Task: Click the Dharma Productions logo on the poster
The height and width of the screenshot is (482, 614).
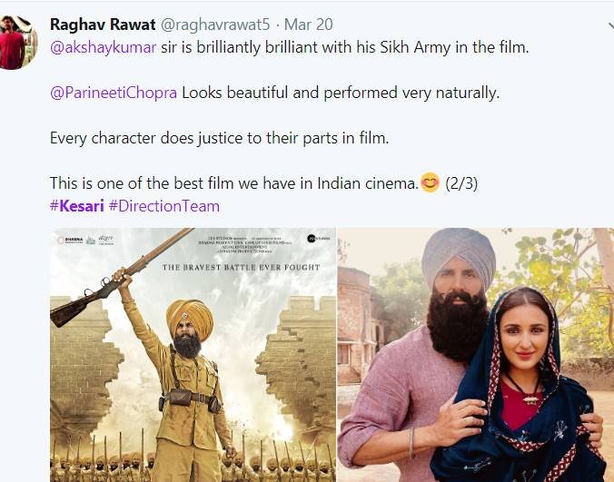Action: pyautogui.click(x=70, y=240)
